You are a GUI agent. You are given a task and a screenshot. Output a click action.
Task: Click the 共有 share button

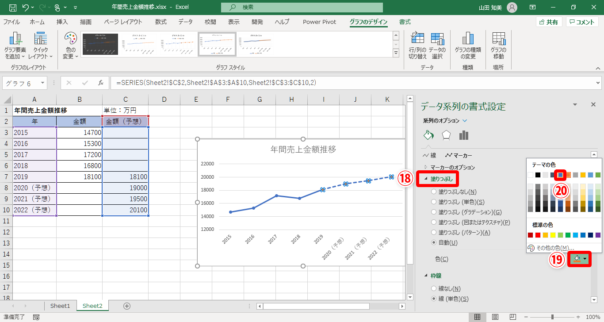(x=549, y=22)
